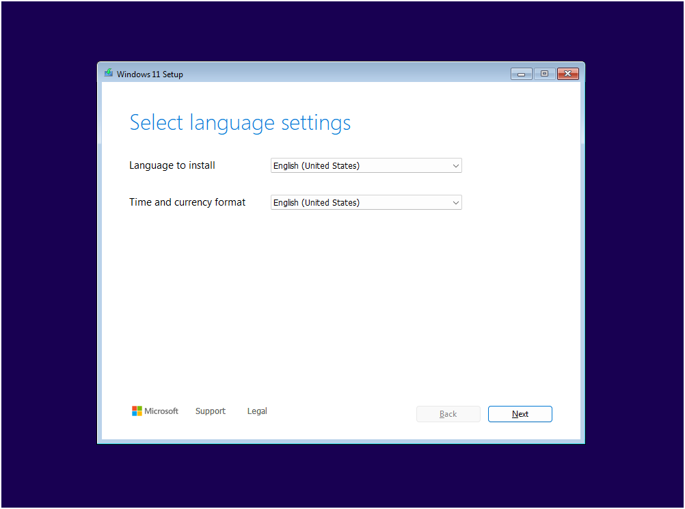
Task: Click the Next button
Action: [520, 414]
